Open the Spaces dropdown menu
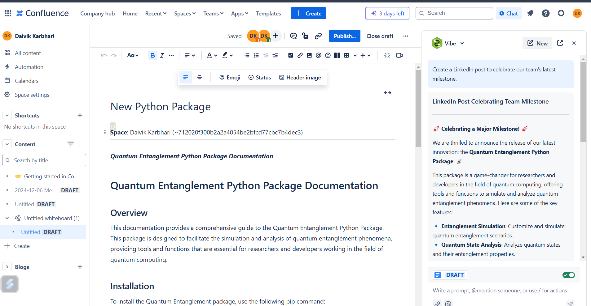The height and width of the screenshot is (306, 591). (x=185, y=13)
